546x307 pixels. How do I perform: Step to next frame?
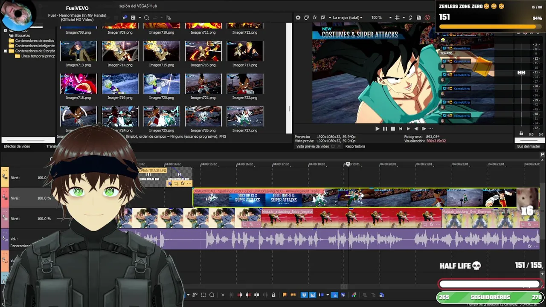(424, 128)
